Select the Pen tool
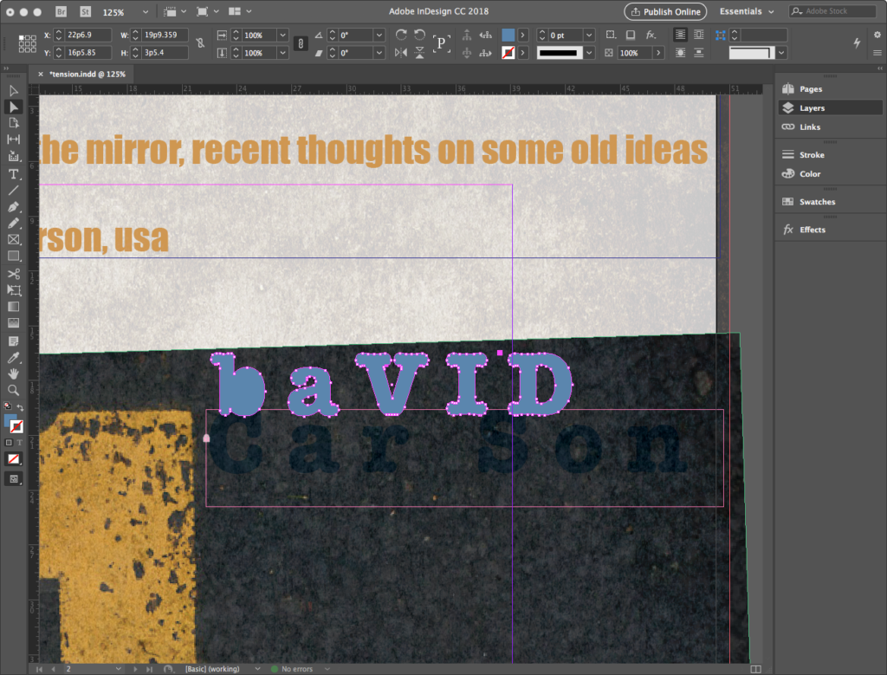Viewport: 887px width, 675px height. (x=14, y=207)
